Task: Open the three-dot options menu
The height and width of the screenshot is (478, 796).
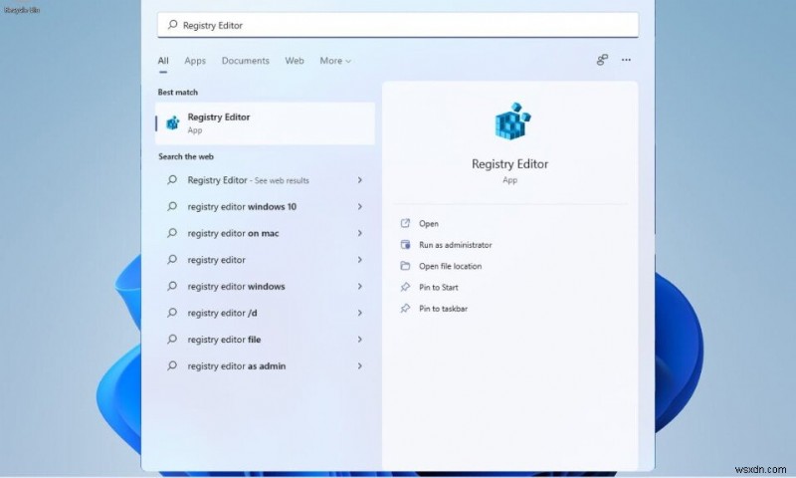Action: pyautogui.click(x=626, y=60)
